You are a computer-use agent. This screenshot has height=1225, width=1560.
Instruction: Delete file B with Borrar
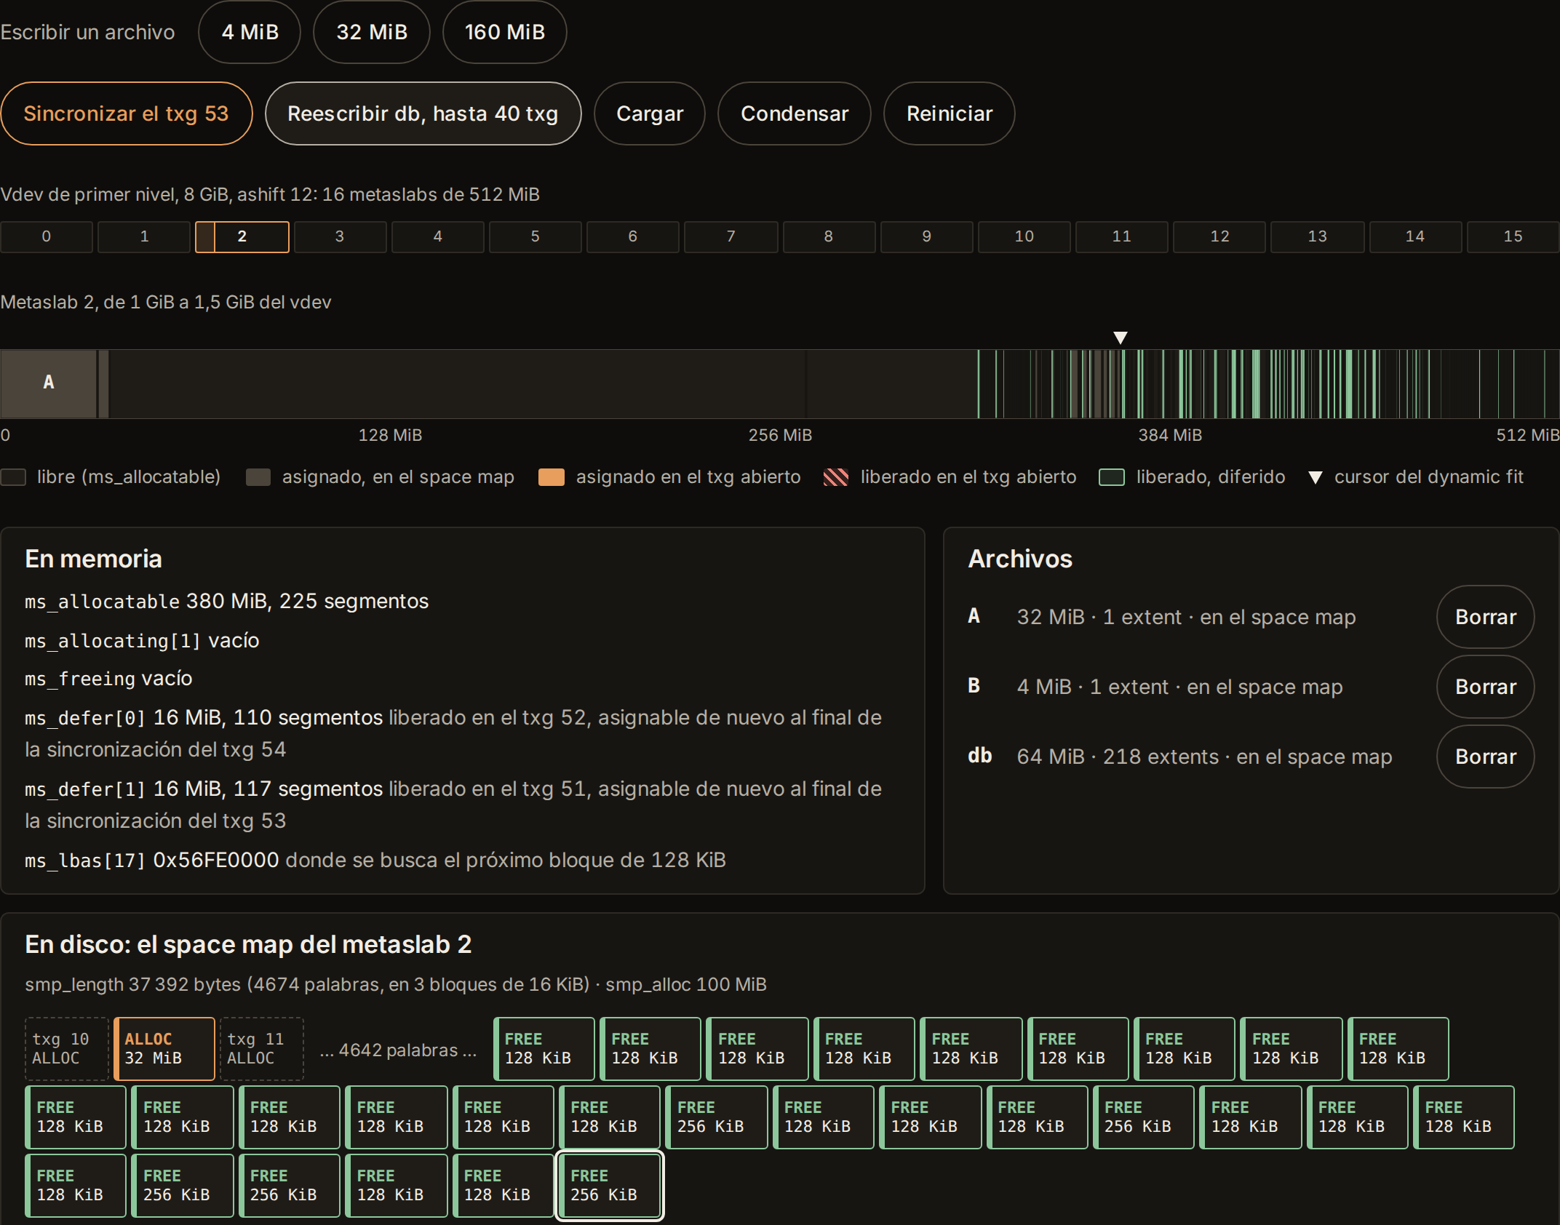1485,687
